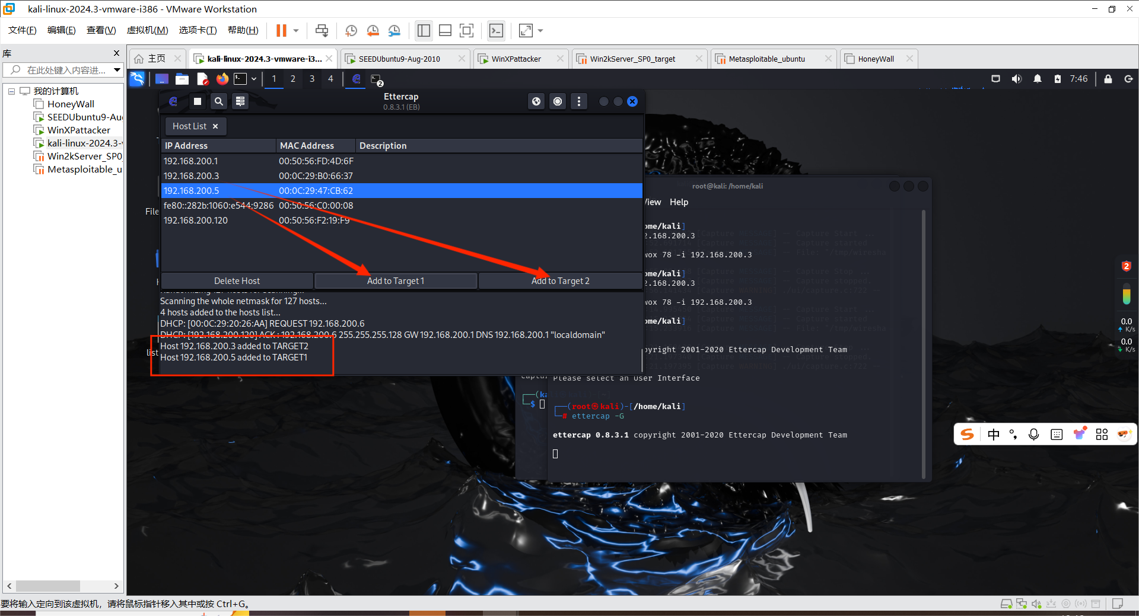Open the file manager in the Kali panel
The image size is (1139, 616).
(x=182, y=79)
